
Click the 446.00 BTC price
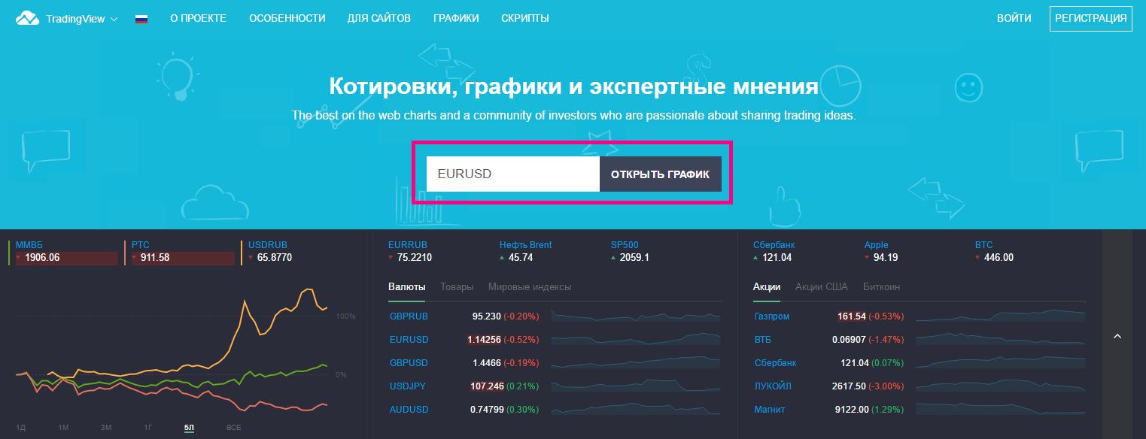[x=999, y=257]
